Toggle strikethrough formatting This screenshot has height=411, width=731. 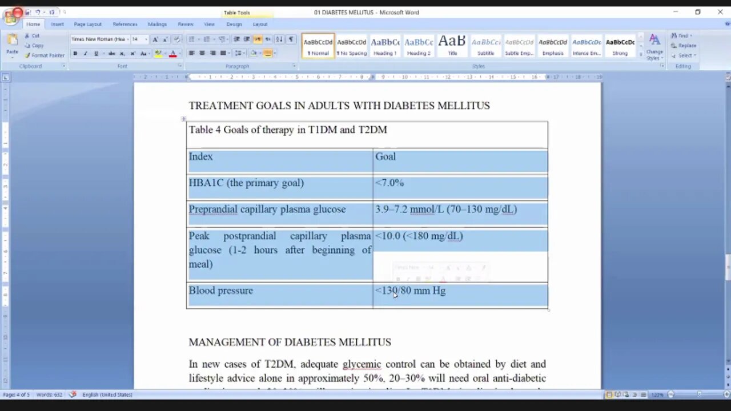(x=111, y=54)
